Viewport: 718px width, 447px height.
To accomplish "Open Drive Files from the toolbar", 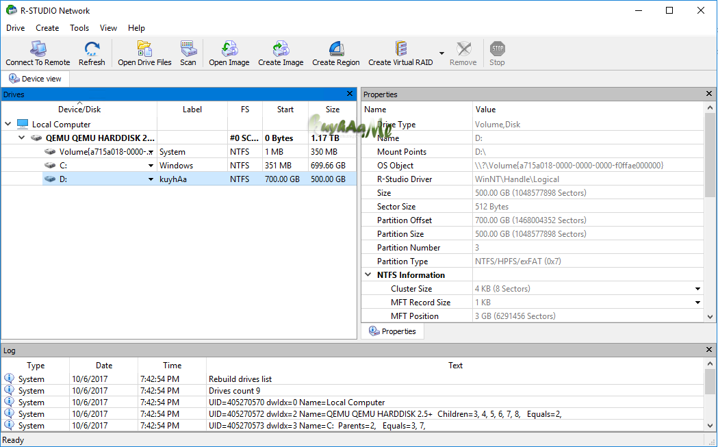I will (144, 48).
